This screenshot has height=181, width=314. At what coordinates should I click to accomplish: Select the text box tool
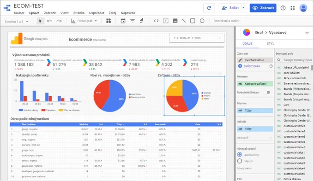(166, 21)
